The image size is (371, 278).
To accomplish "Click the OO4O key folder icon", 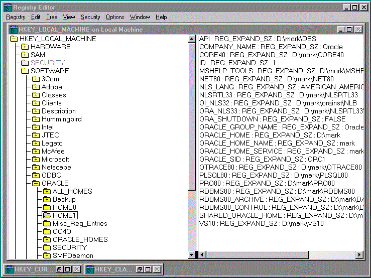I will point(47,231).
